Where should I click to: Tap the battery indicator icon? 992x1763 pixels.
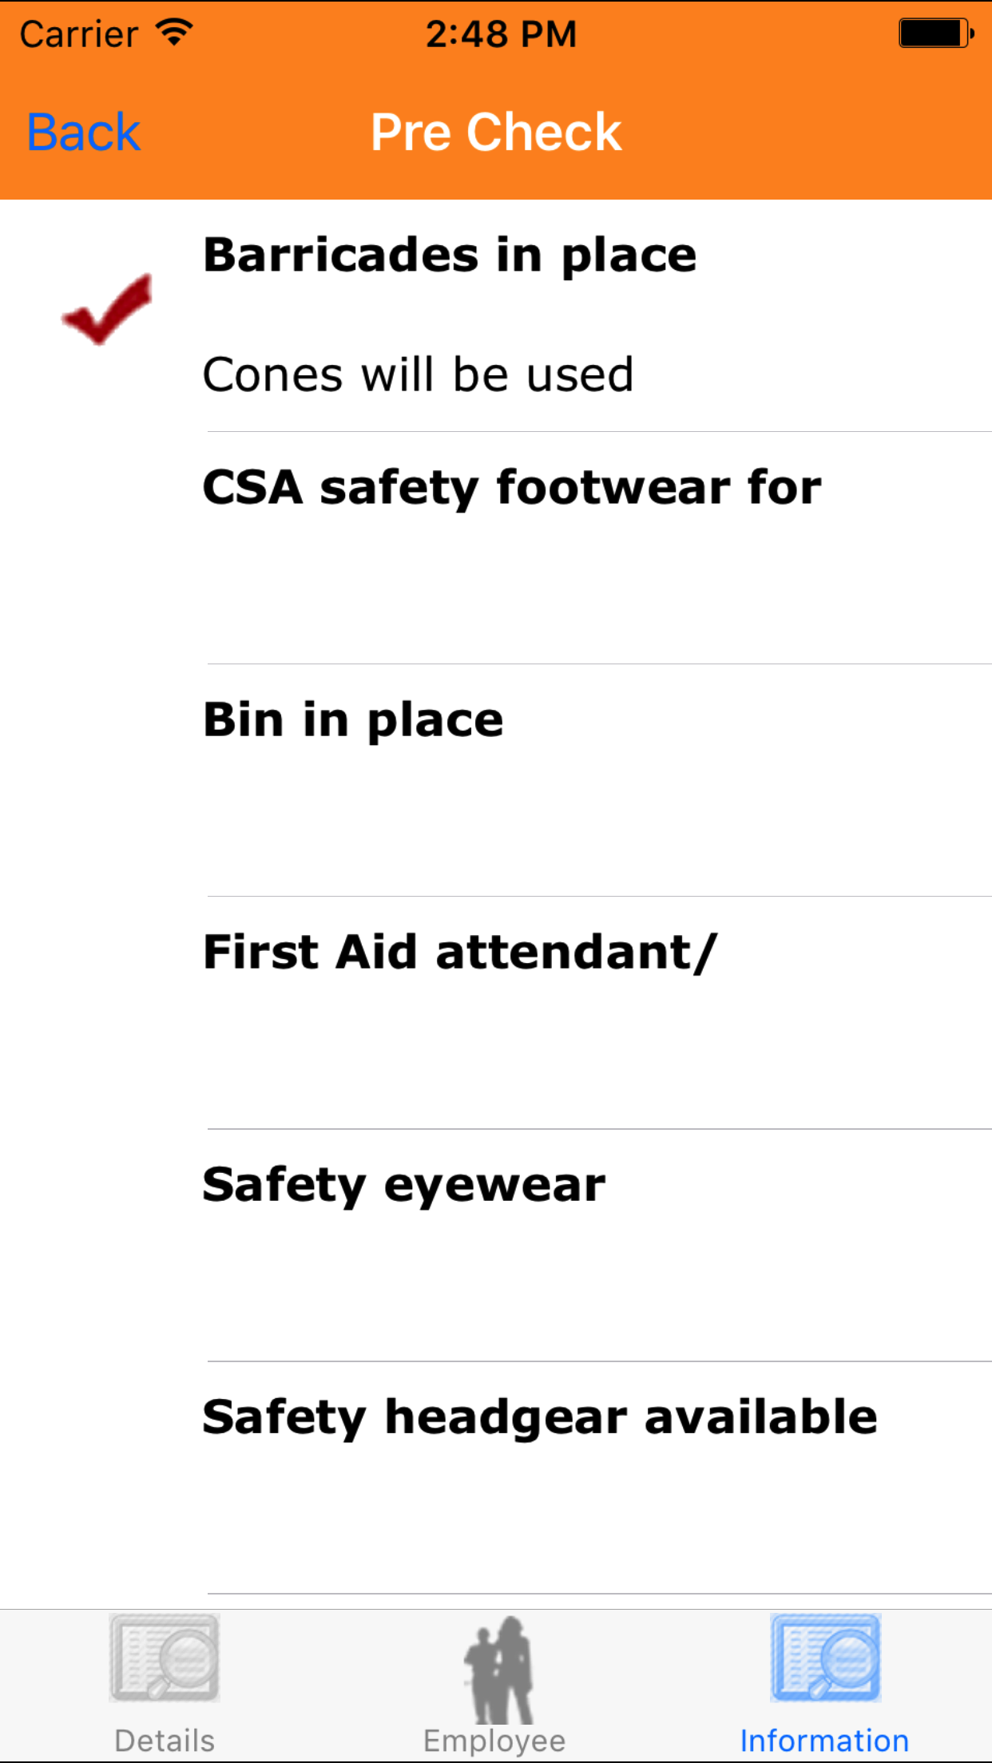tap(934, 34)
